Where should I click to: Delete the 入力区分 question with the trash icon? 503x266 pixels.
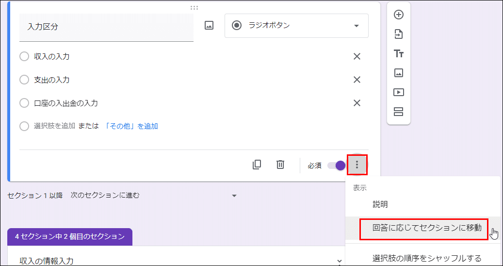[x=280, y=165]
